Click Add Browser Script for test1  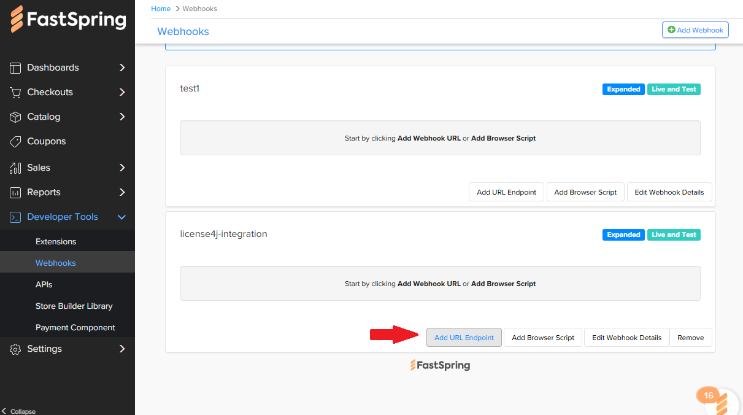(x=585, y=192)
